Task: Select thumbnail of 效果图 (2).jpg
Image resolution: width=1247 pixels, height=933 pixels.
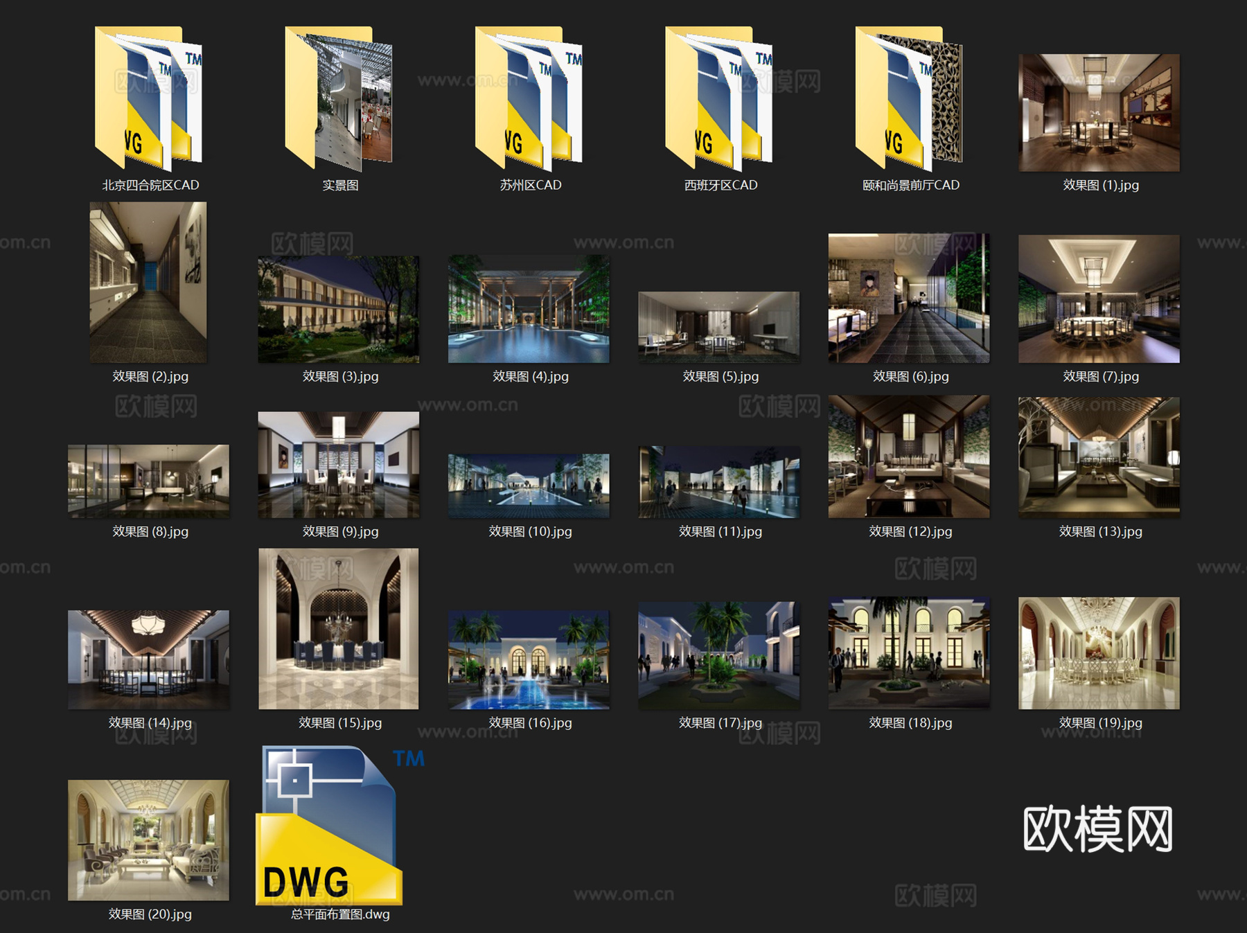Action: pyautogui.click(x=148, y=282)
